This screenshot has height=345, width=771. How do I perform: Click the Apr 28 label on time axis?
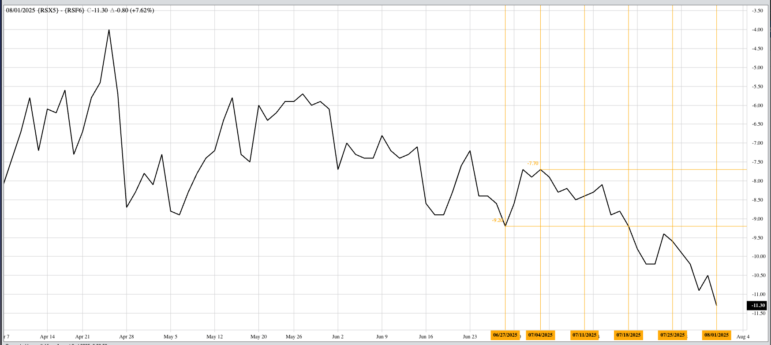(127, 337)
